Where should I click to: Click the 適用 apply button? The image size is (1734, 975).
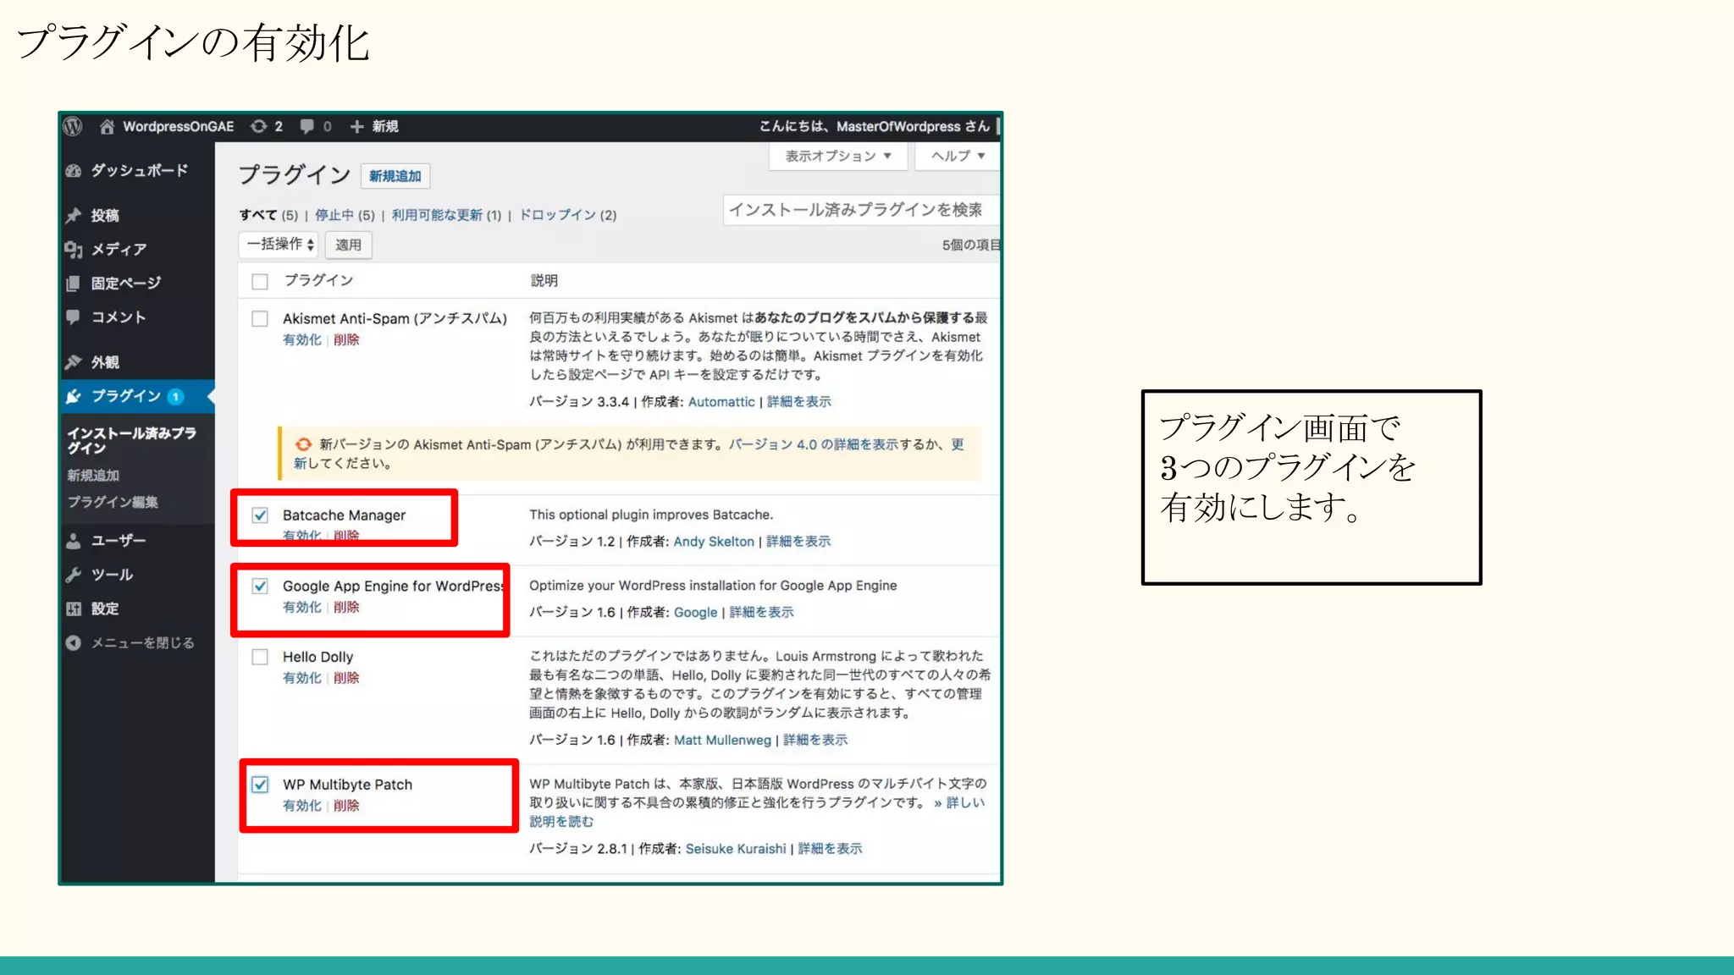[348, 245]
